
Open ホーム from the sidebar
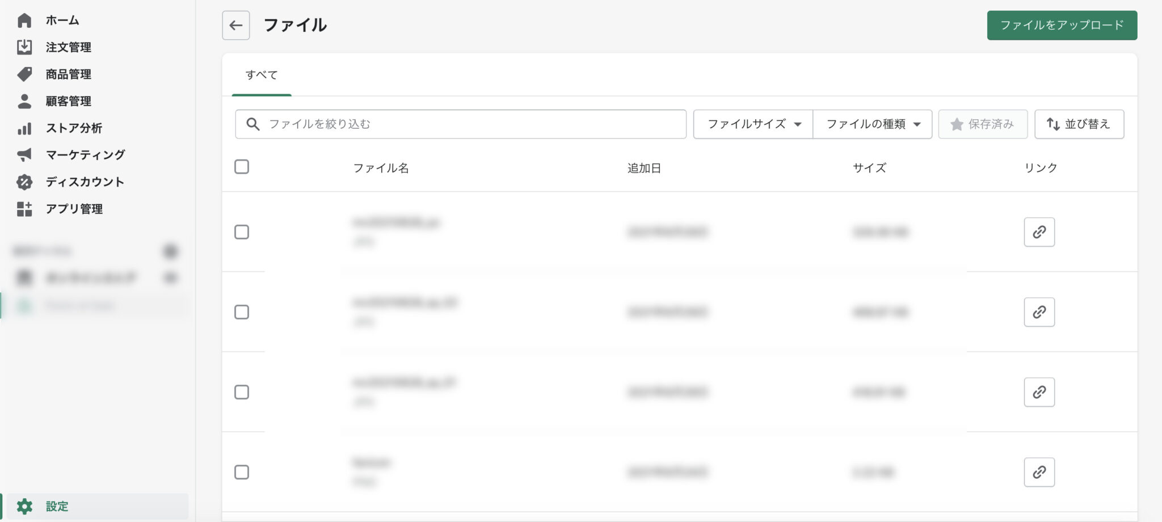pos(62,20)
